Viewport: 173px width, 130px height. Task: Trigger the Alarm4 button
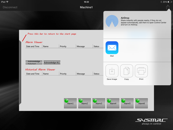(113, 103)
